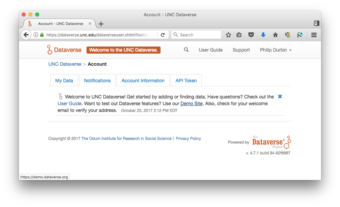
Task: Click the Welcome to the UNC Dataverse banner
Action: pyautogui.click(x=123, y=50)
